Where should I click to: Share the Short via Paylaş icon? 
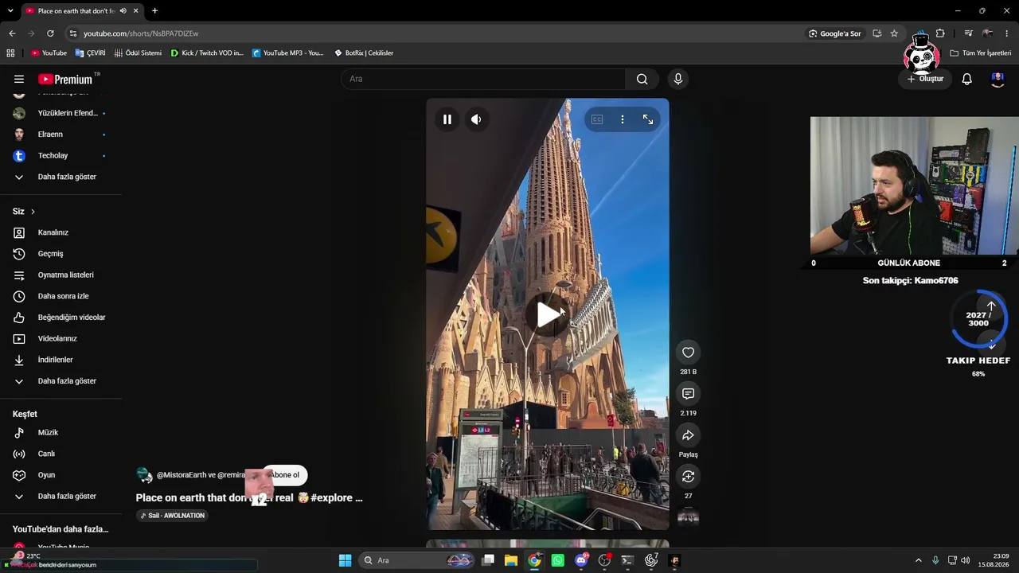(x=689, y=435)
